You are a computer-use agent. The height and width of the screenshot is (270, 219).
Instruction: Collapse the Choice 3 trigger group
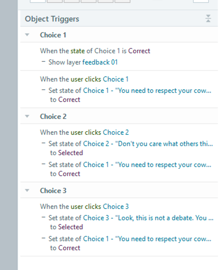(27, 190)
